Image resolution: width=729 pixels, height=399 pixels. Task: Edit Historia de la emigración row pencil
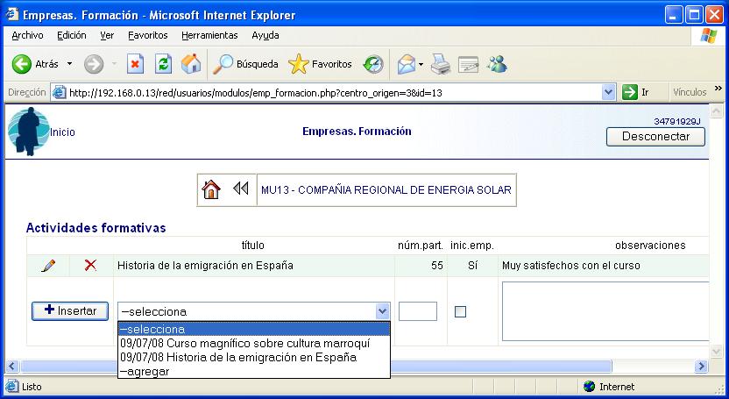(x=48, y=266)
